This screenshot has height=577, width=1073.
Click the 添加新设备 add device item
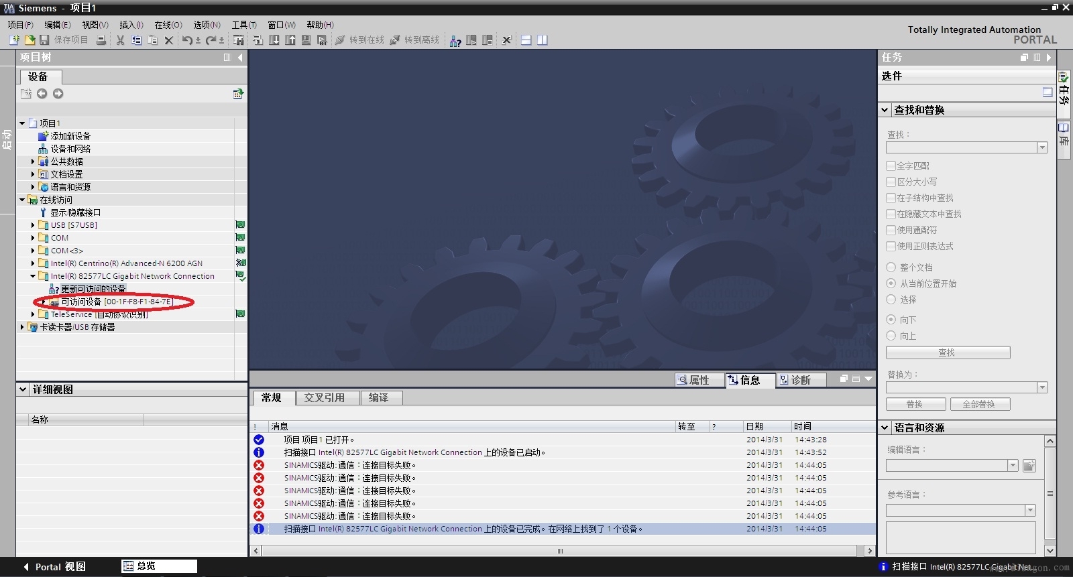coord(70,136)
